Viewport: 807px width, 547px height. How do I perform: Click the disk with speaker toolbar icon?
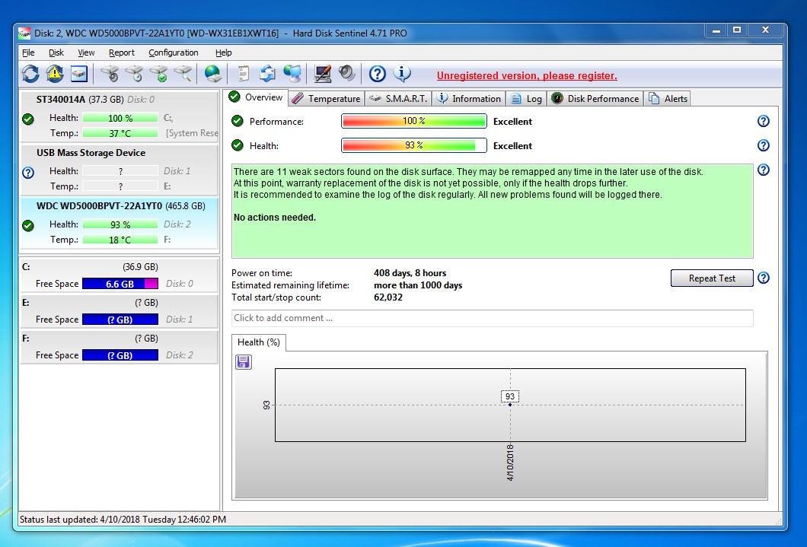click(x=110, y=74)
